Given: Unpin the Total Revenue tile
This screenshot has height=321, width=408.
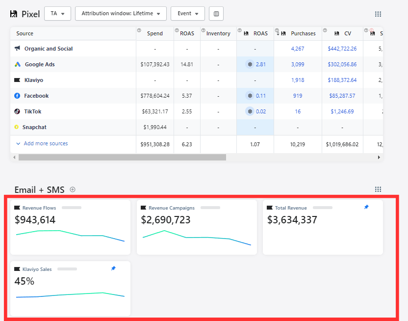Looking at the screenshot, I should pyautogui.click(x=366, y=207).
